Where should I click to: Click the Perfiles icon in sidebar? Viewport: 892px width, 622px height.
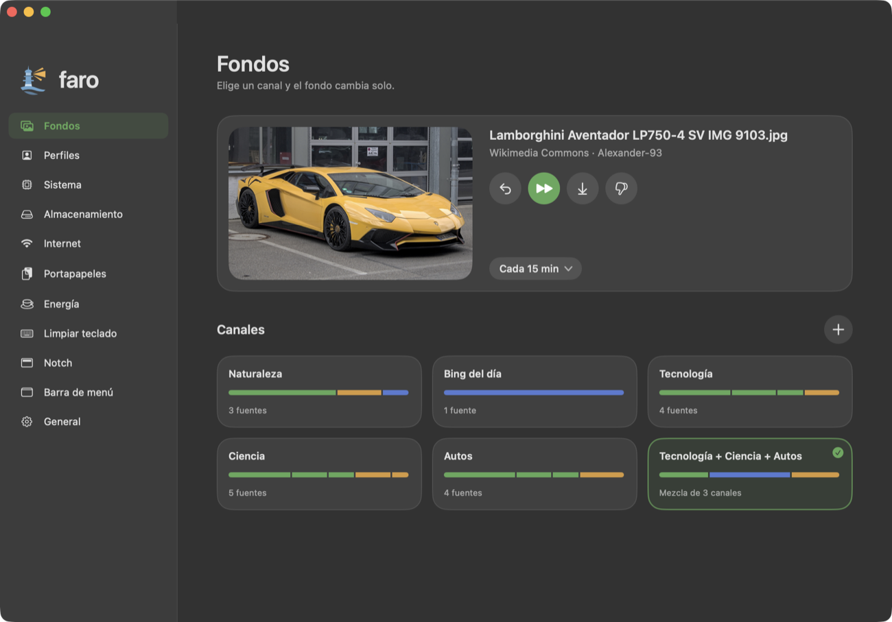pos(27,156)
